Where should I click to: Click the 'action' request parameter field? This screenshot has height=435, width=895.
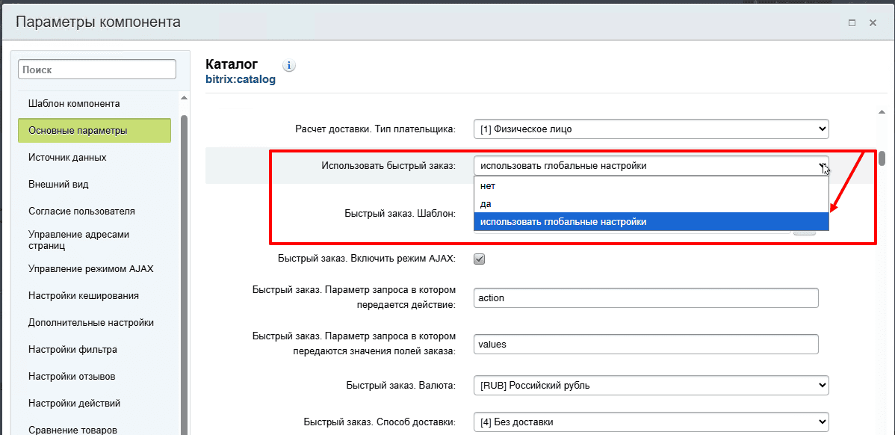click(x=646, y=297)
